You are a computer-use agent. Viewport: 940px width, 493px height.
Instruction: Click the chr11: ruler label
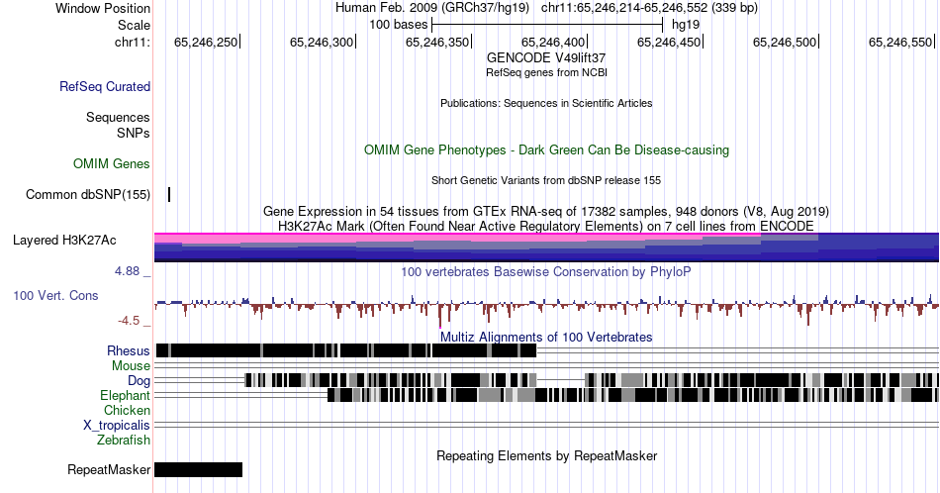133,42
